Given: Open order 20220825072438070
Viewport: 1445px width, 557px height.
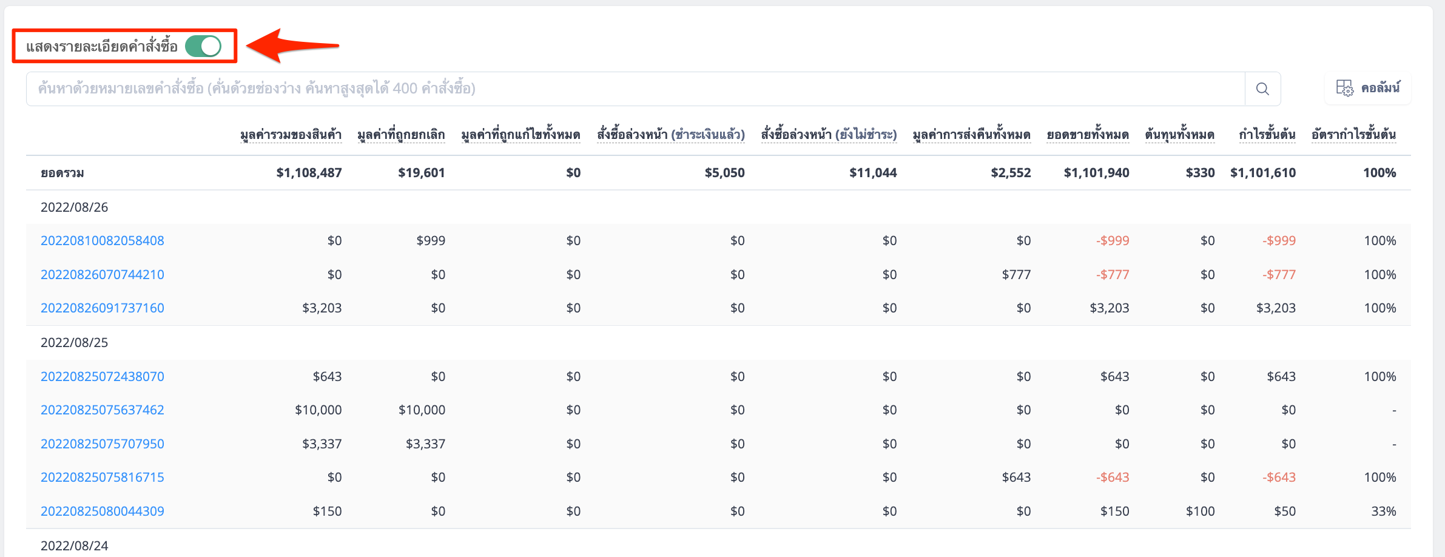Looking at the screenshot, I should click(x=103, y=377).
